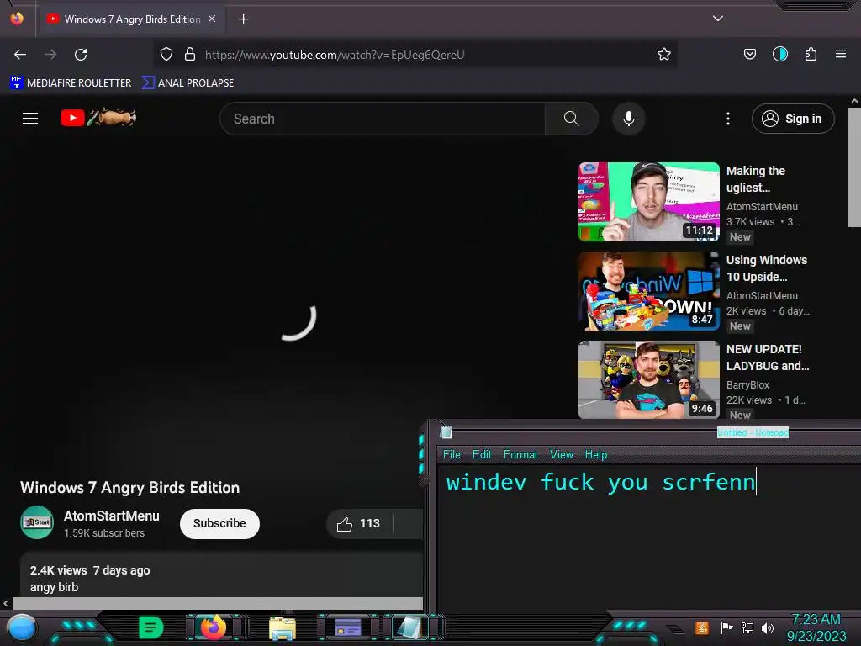Click the half-circle dark mode extension icon
861x646 pixels.
click(x=780, y=54)
